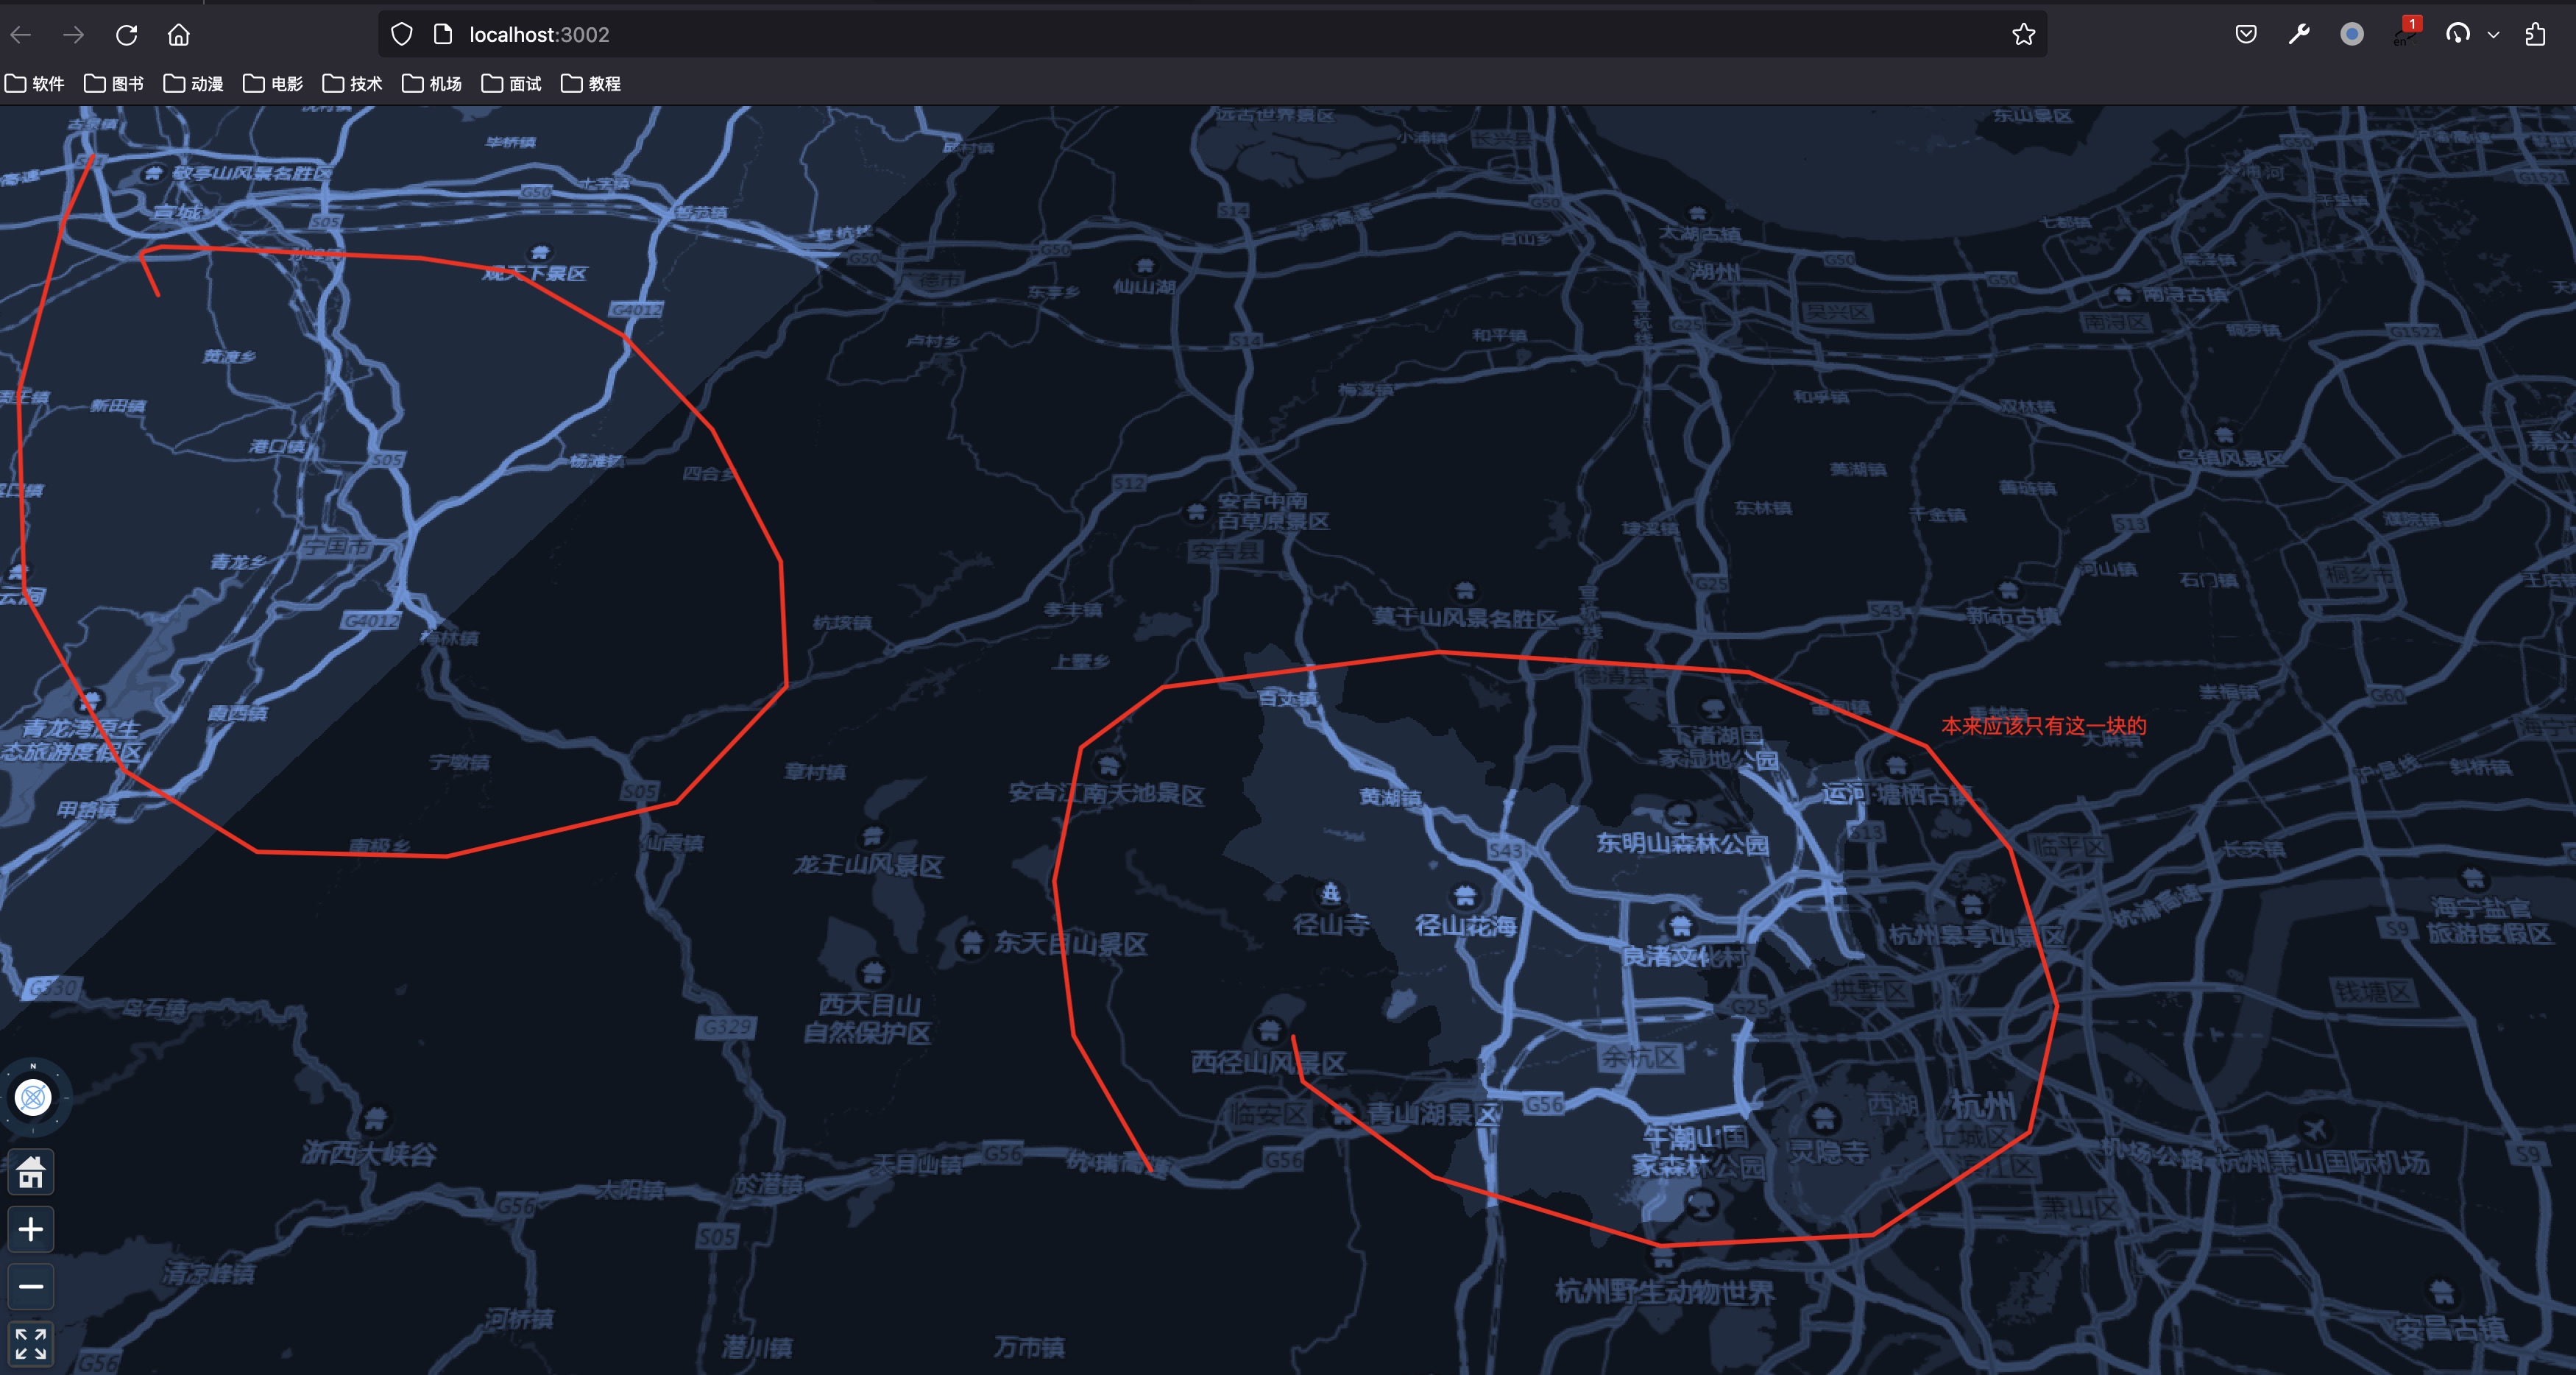Click the extensions puzzle icon
Image resolution: width=2576 pixels, height=1375 pixels.
tap(2535, 35)
